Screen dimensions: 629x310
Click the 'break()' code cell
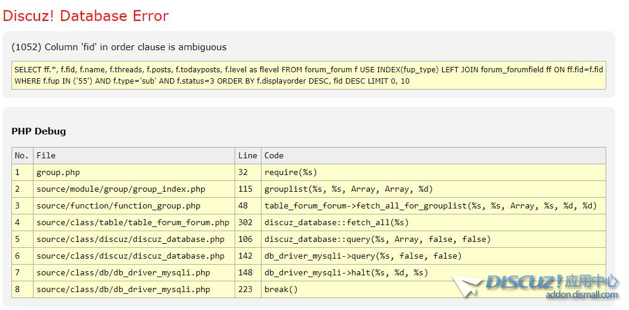click(x=433, y=289)
